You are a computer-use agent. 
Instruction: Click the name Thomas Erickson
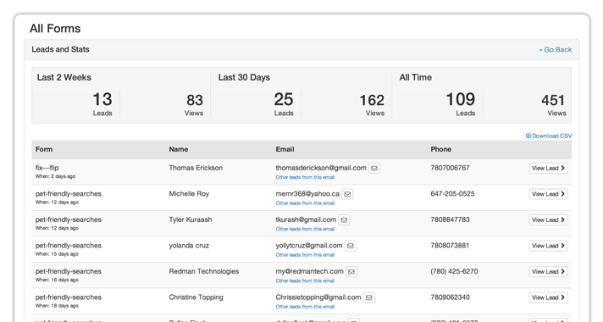(196, 168)
